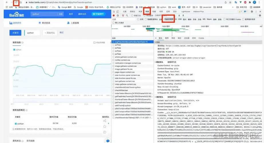The width and height of the screenshot is (264, 143).
Task: Click the 添加对比 button
Action: point(50,33)
